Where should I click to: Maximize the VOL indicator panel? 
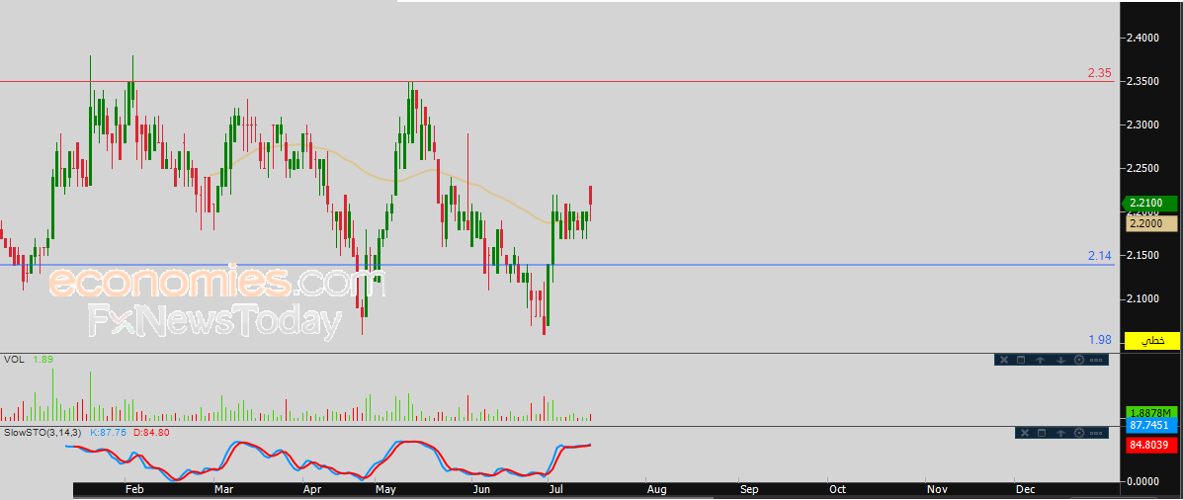coord(1021,360)
